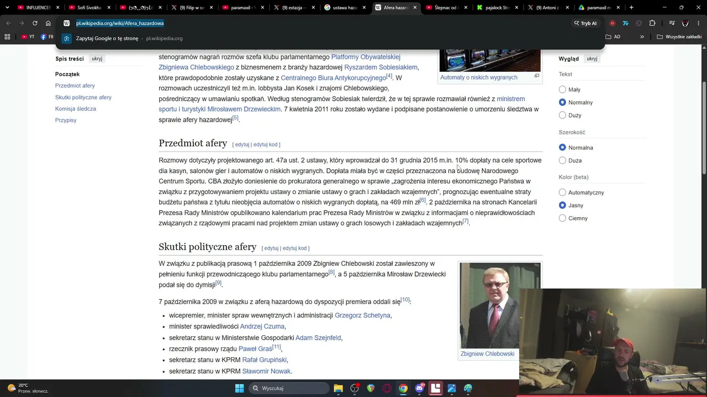
Task: Open Platformy Obywatelskiej link
Action: coord(366,57)
